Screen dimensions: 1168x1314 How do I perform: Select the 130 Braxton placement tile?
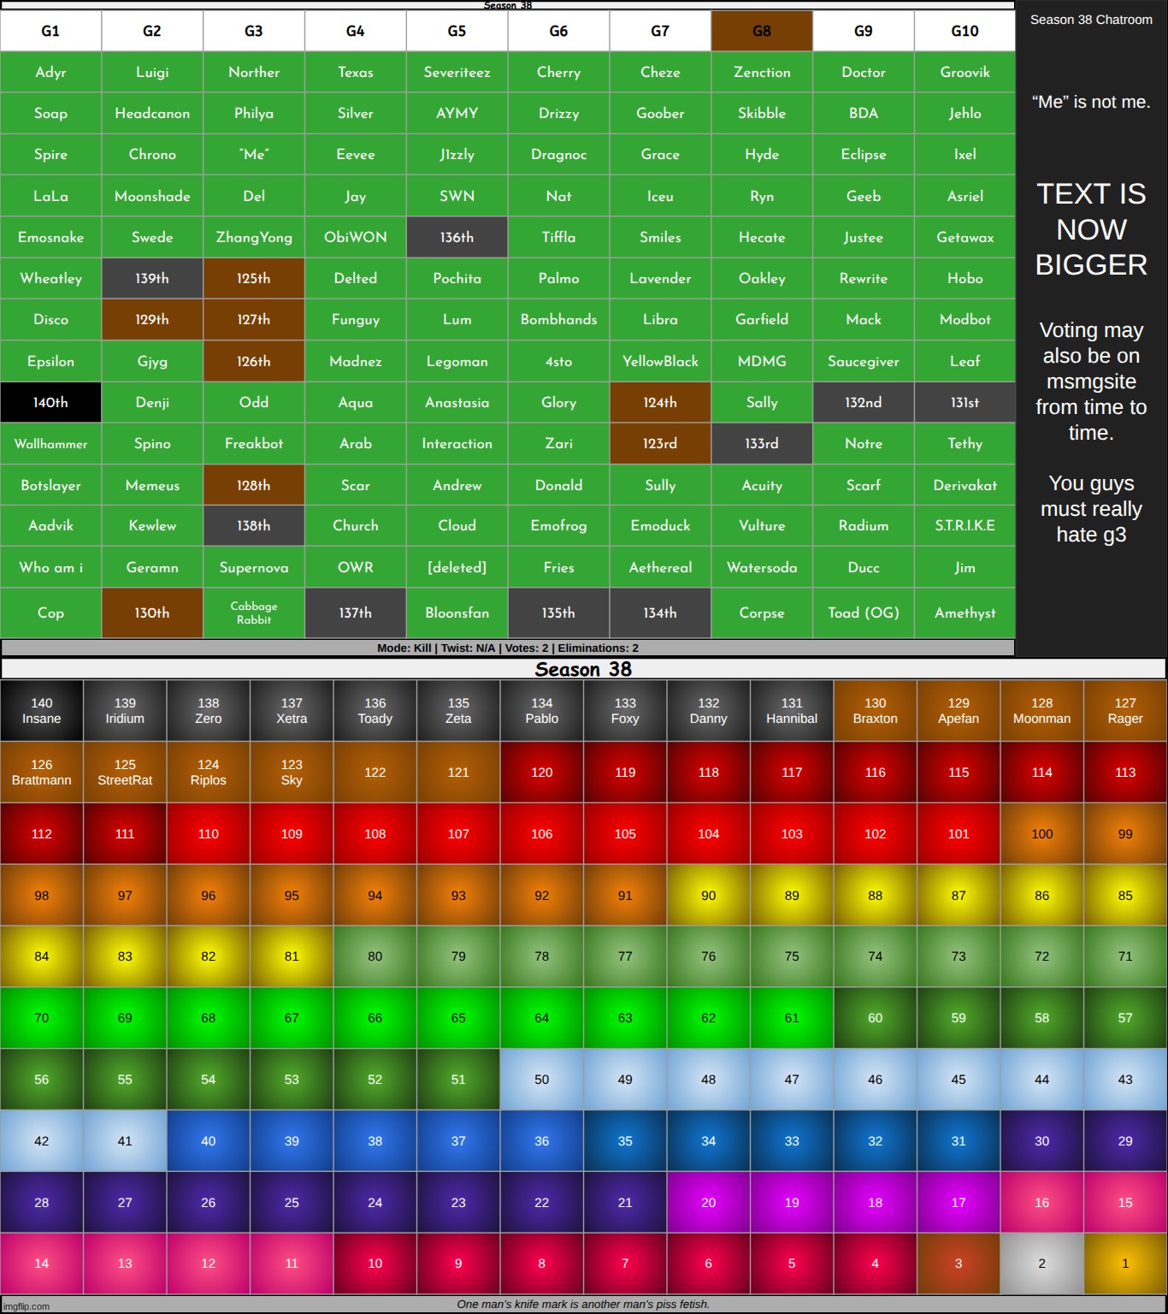pos(875,711)
